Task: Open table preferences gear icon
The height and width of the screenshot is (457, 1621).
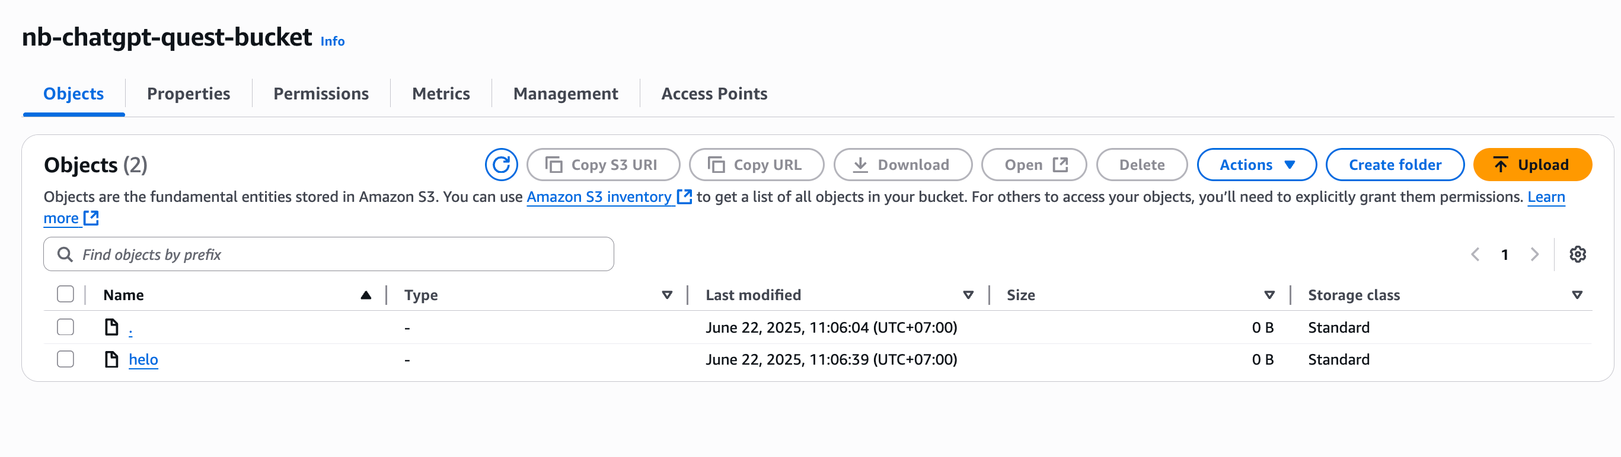Action: 1577,255
